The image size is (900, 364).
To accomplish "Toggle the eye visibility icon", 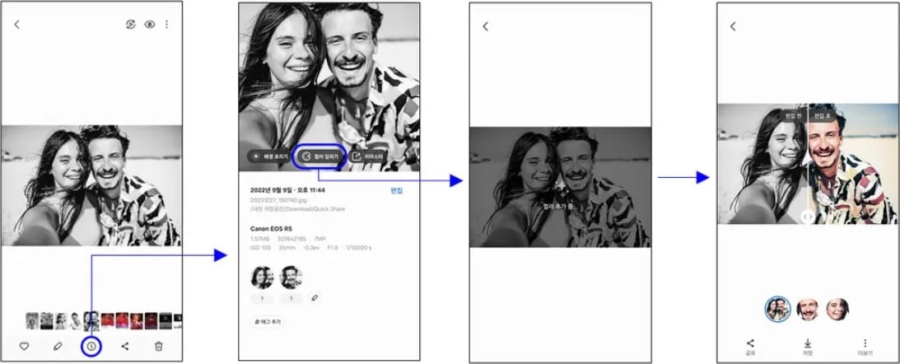I will pyautogui.click(x=150, y=25).
